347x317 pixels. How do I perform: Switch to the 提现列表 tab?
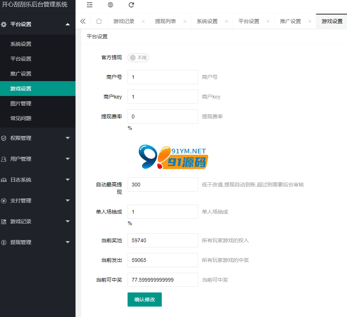pos(166,22)
